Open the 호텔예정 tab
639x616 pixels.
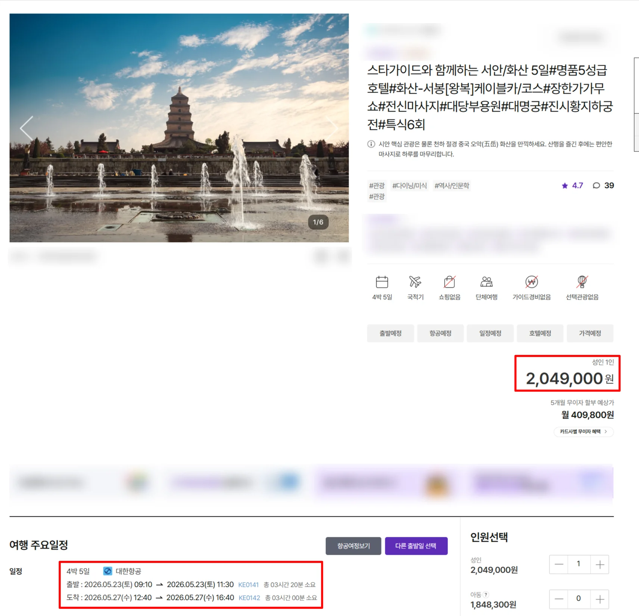pos(540,333)
